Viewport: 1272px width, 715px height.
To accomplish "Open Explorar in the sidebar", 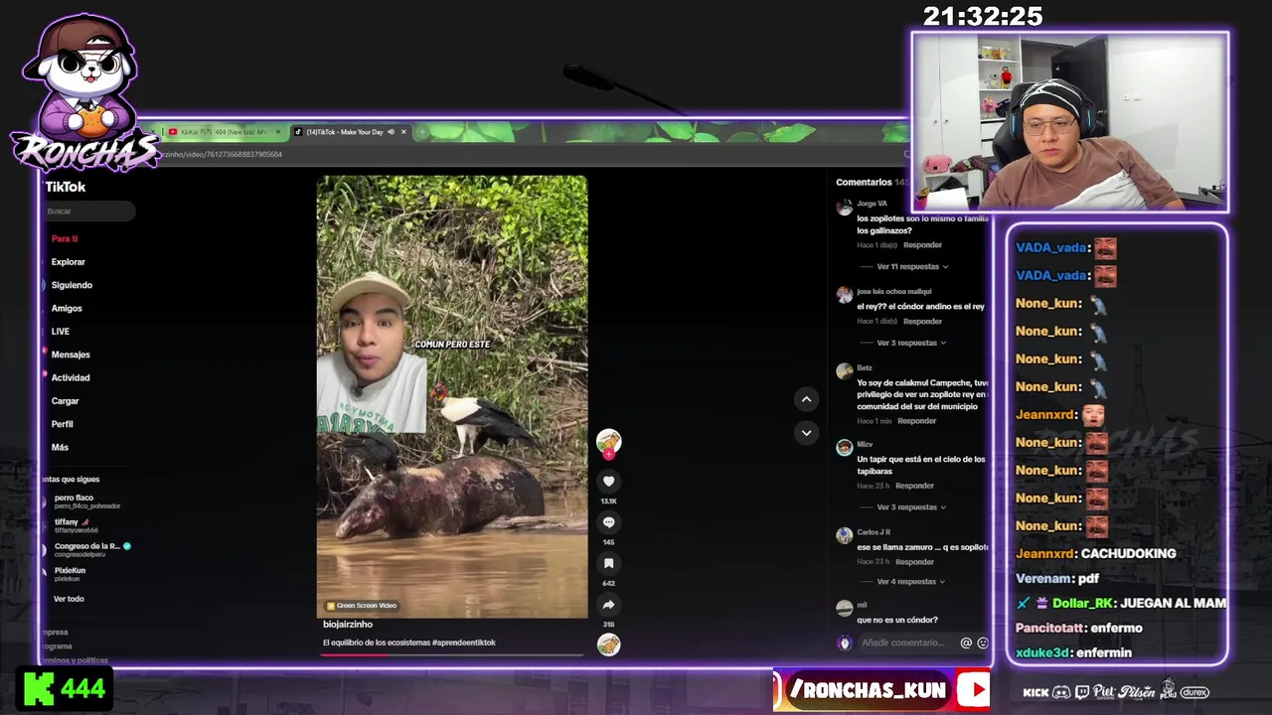I will click(x=69, y=262).
